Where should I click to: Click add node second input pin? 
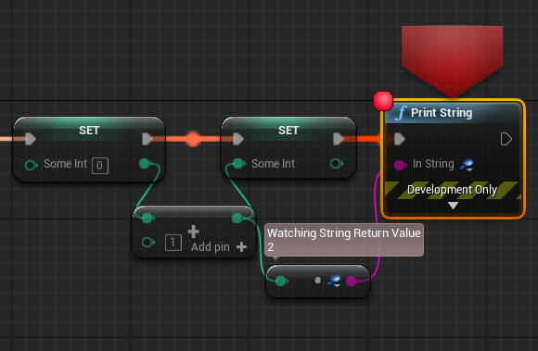coord(148,243)
